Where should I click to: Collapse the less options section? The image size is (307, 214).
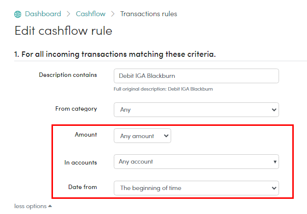pos(33,206)
